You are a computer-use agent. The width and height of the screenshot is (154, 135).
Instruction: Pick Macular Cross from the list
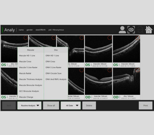(x=25, y=62)
